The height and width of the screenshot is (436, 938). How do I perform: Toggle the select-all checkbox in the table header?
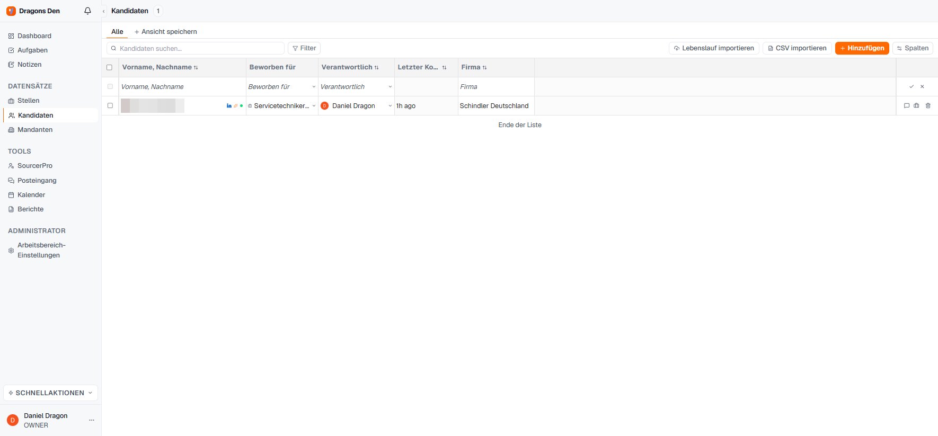(x=110, y=67)
